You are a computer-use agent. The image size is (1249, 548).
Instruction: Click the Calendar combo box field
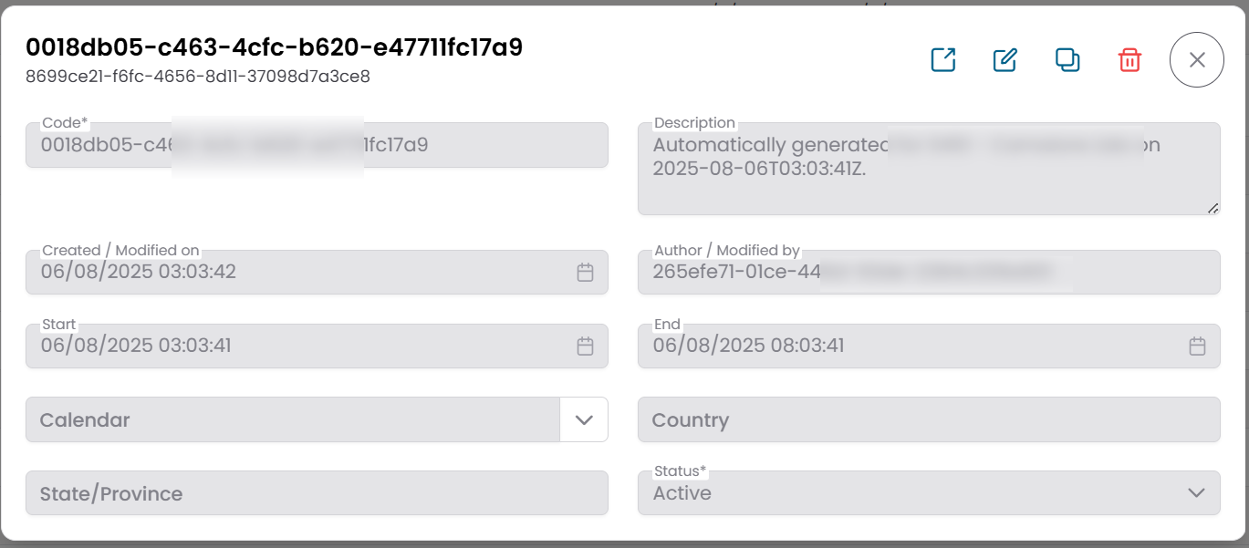point(292,420)
